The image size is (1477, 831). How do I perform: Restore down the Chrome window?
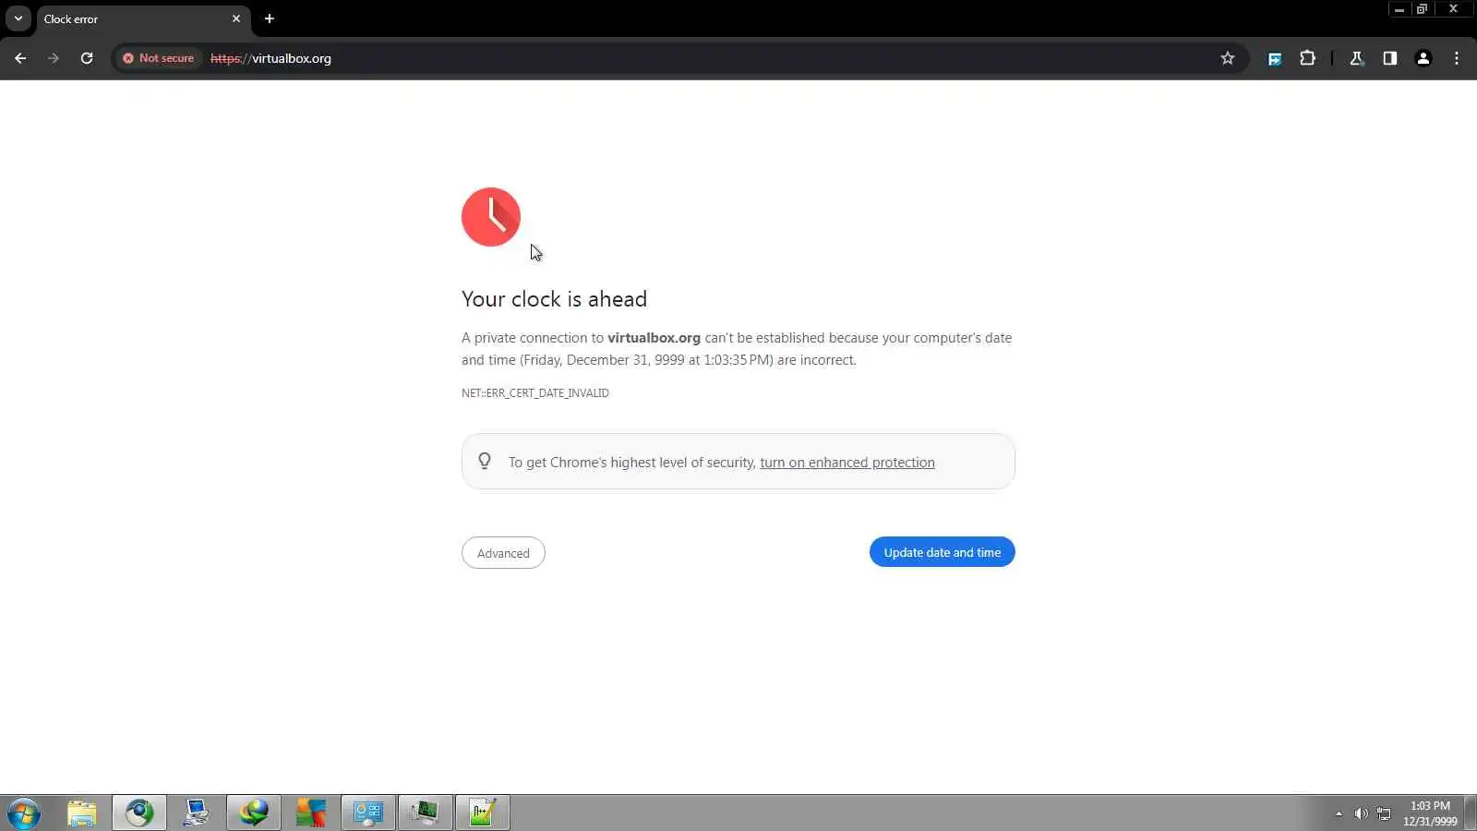pos(1423,9)
